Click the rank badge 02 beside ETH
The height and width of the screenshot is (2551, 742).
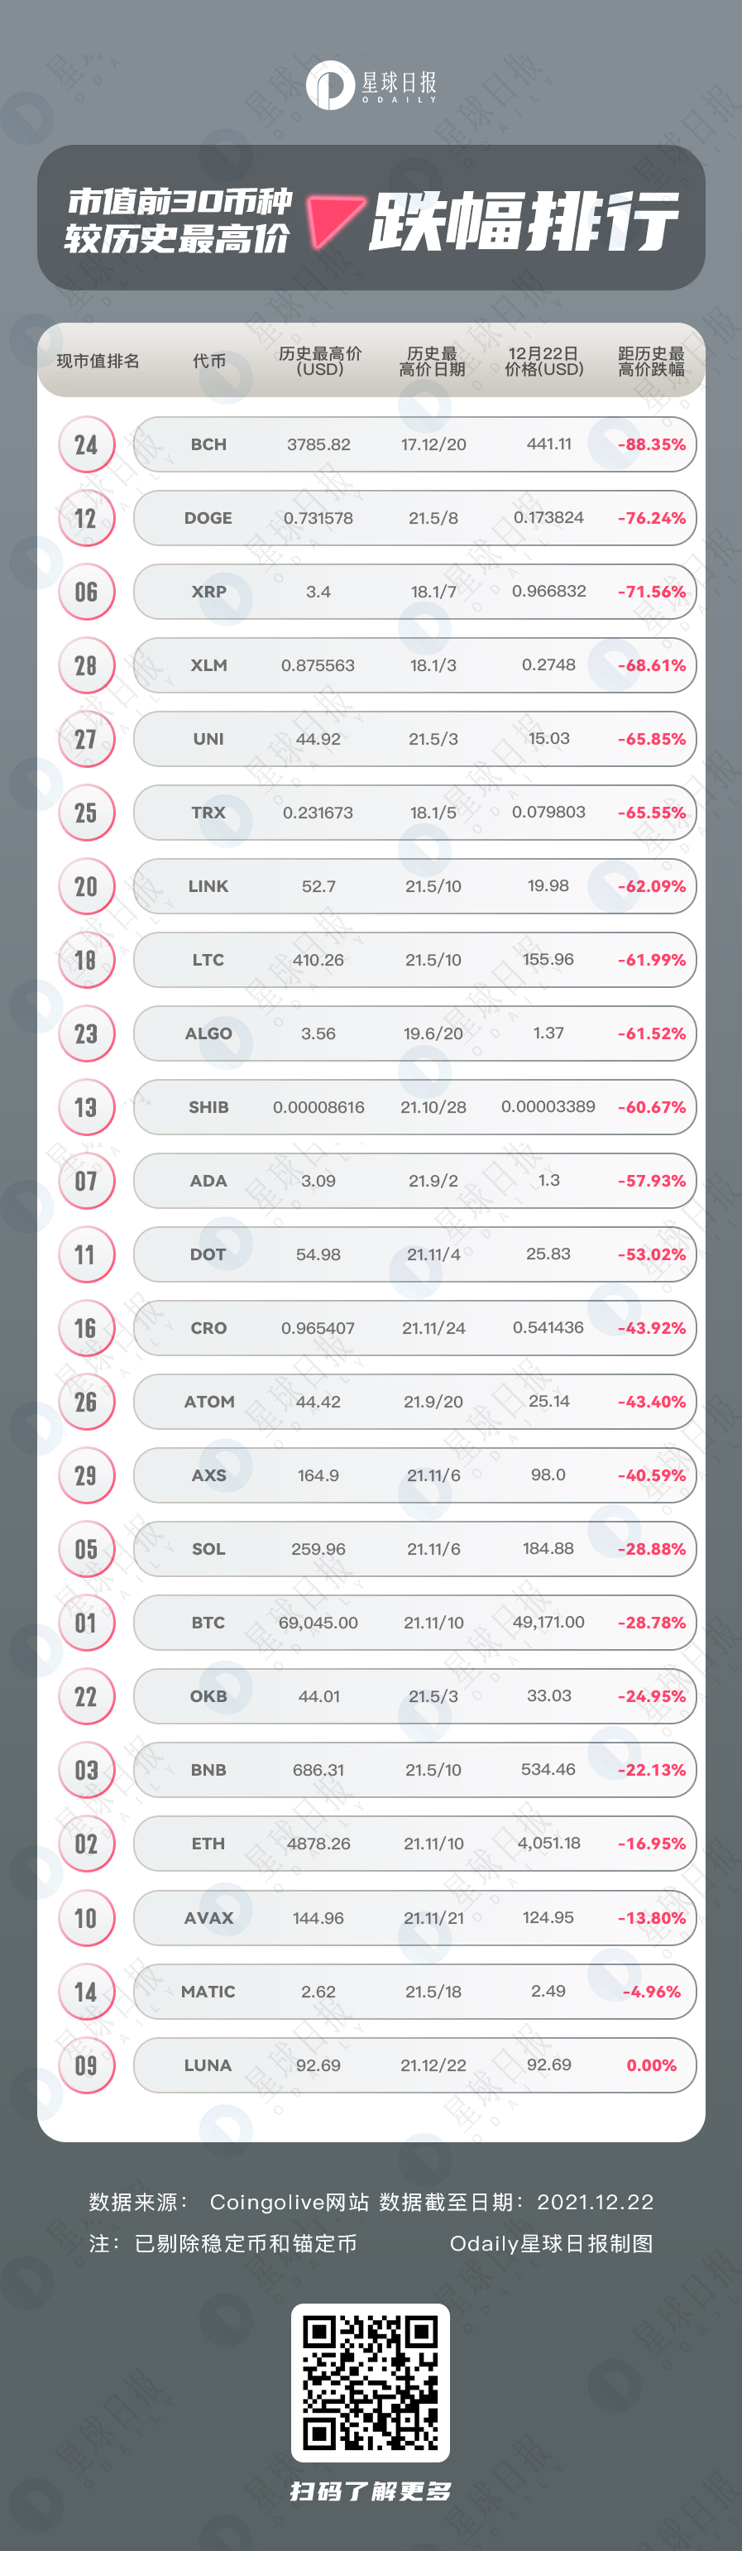click(x=86, y=1843)
